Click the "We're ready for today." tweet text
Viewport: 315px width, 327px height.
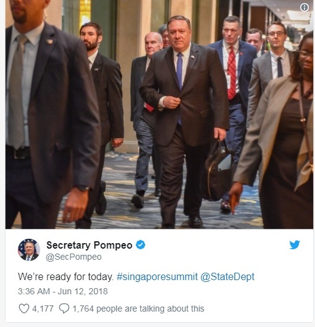click(x=65, y=277)
